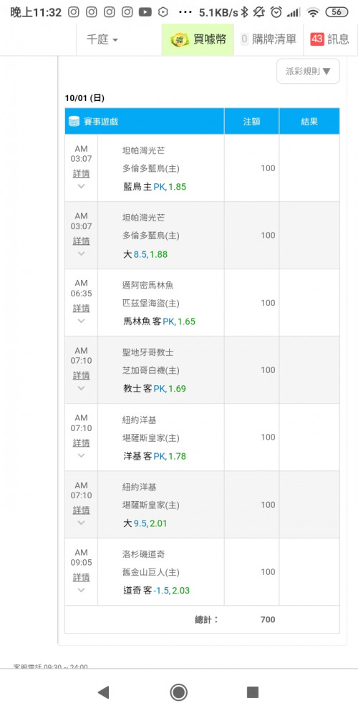
Task: Tap the Android recent apps square
Action: click(253, 692)
